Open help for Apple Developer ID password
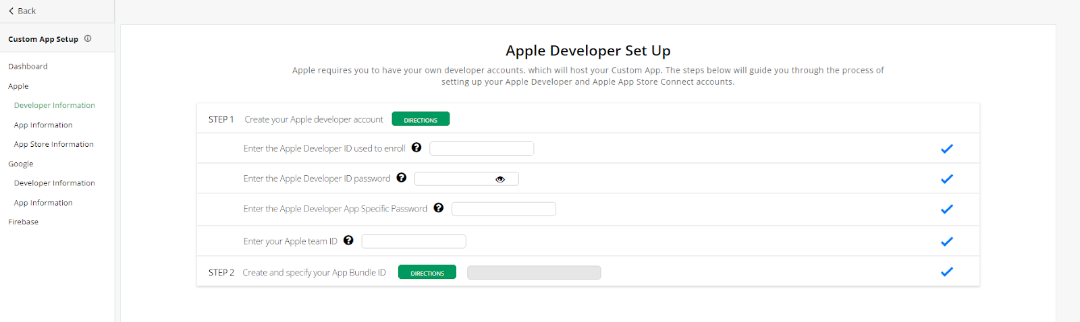 (x=402, y=178)
